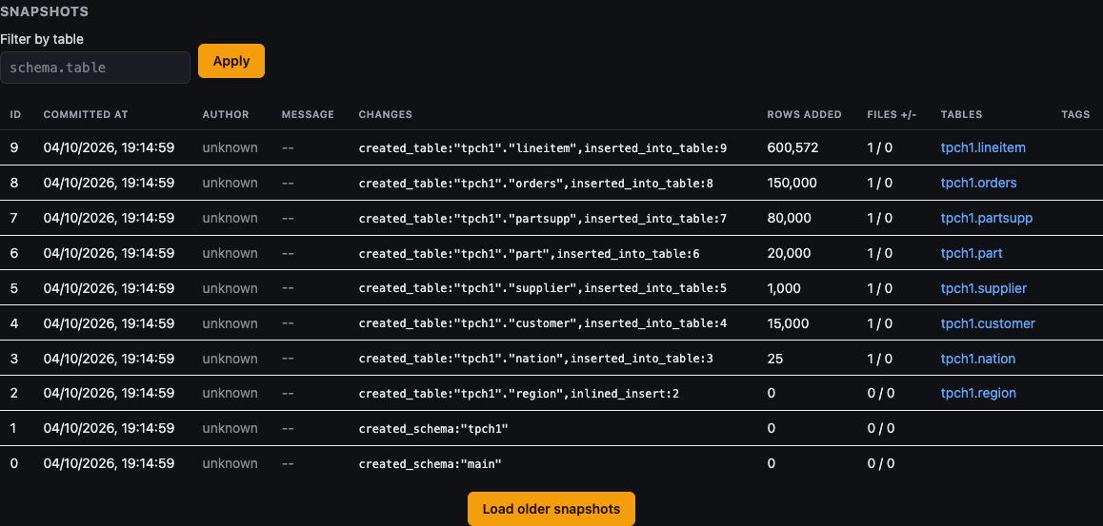Select the rows added value 80,000

coord(790,218)
